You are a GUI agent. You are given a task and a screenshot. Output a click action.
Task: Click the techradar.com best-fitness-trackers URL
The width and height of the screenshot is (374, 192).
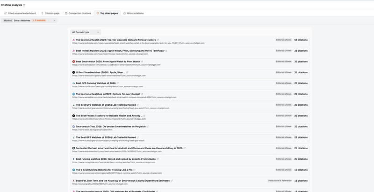point(110,54)
